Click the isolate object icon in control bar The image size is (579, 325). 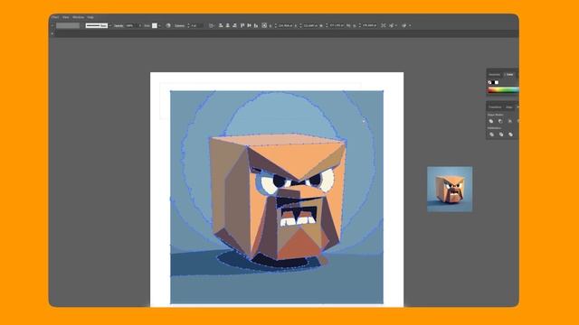[x=384, y=25]
